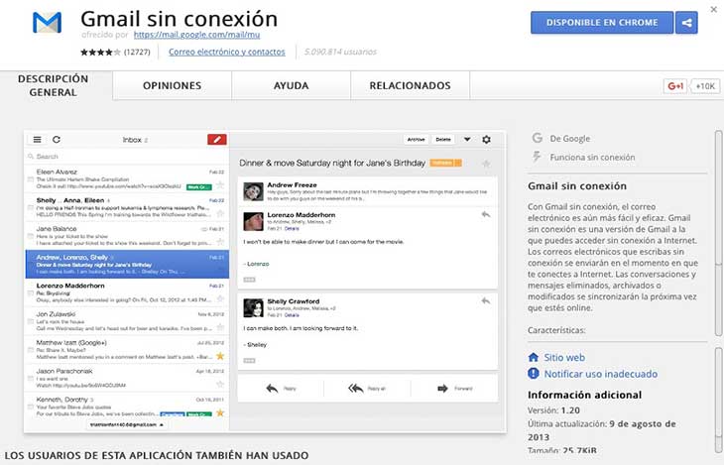Click the description panel scrollbar
724x465 pixels.
click(x=718, y=231)
